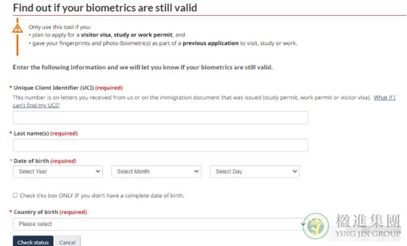
Task: Click the Check status button
Action: click(x=33, y=242)
